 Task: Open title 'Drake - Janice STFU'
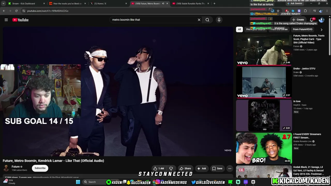pyautogui.click(x=304, y=69)
